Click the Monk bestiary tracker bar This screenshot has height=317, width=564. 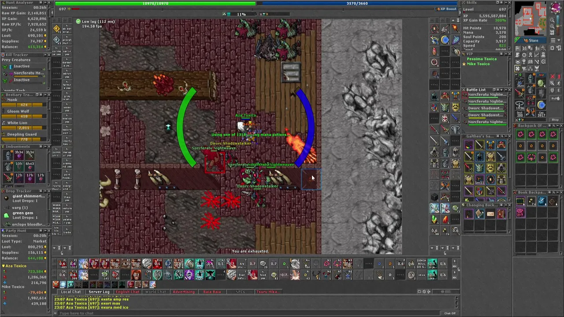coord(24,105)
